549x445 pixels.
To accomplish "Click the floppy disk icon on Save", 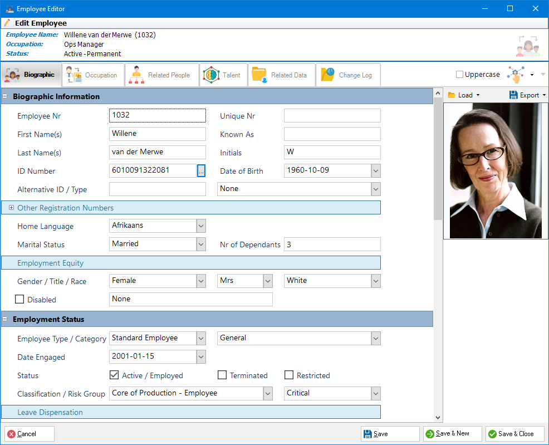I will click(x=367, y=434).
